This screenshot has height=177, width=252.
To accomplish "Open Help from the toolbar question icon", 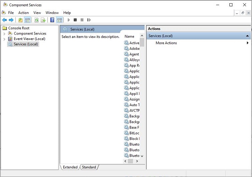I will point(52,20).
